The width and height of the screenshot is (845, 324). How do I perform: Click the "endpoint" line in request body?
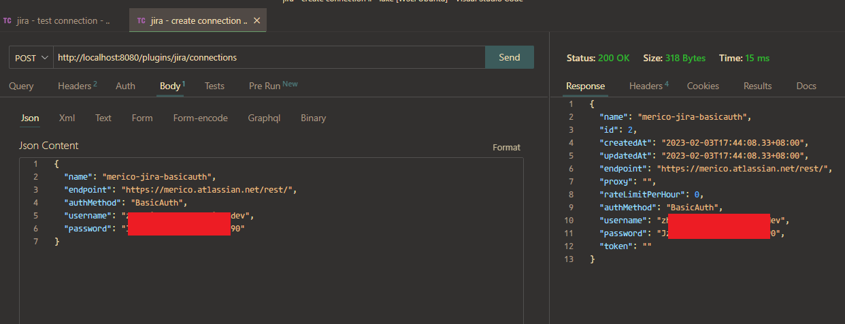pyautogui.click(x=180, y=189)
